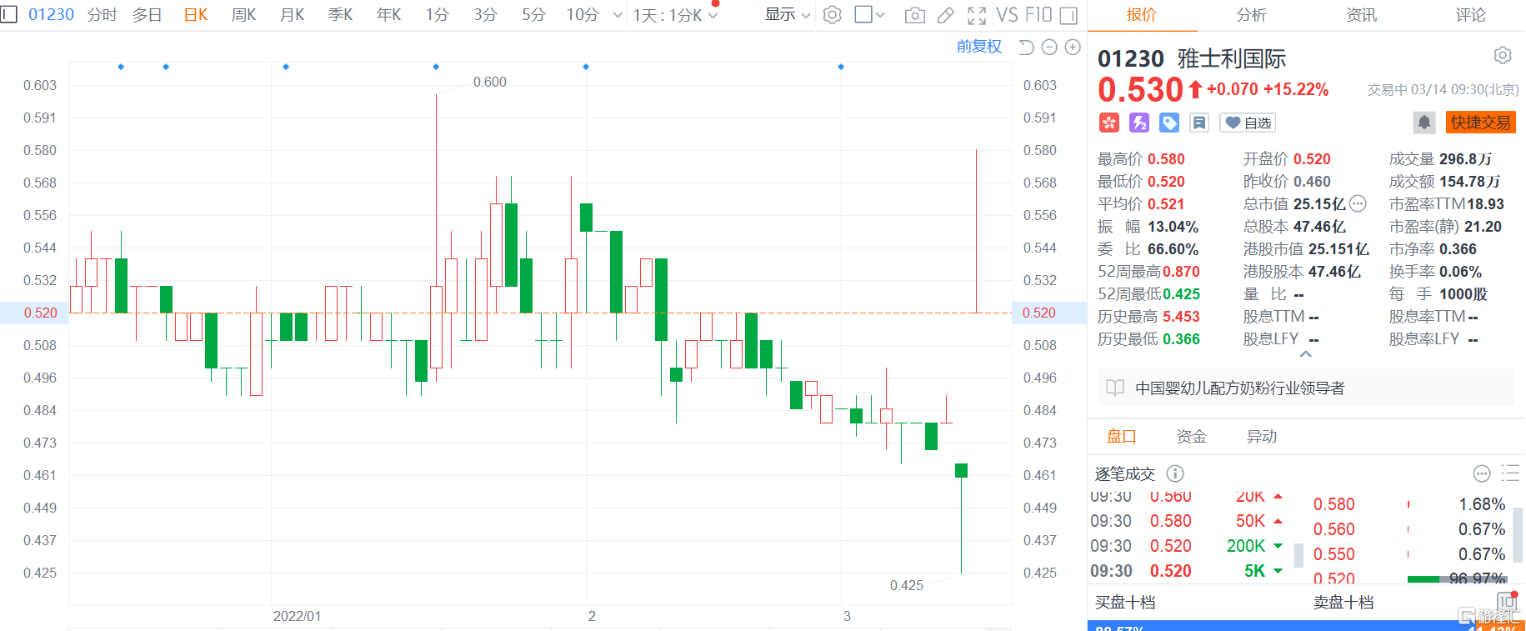Toggle the right side panel icon
Screen dimensions: 1526x631
1068,15
